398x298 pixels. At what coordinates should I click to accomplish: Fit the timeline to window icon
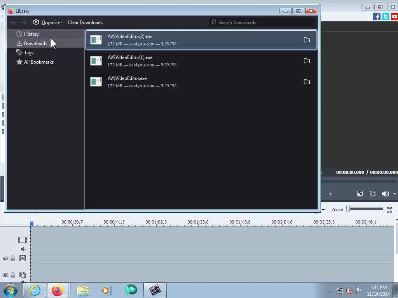(389, 210)
